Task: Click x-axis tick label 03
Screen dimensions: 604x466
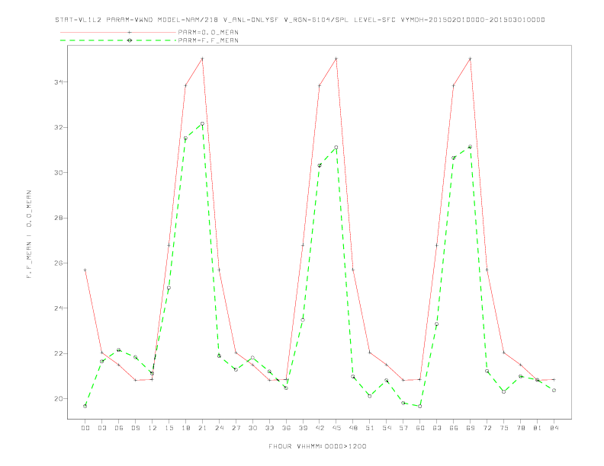Action: coord(101,428)
